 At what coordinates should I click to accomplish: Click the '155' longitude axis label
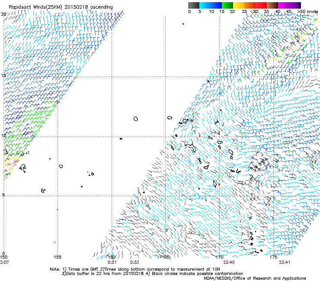(58, 257)
